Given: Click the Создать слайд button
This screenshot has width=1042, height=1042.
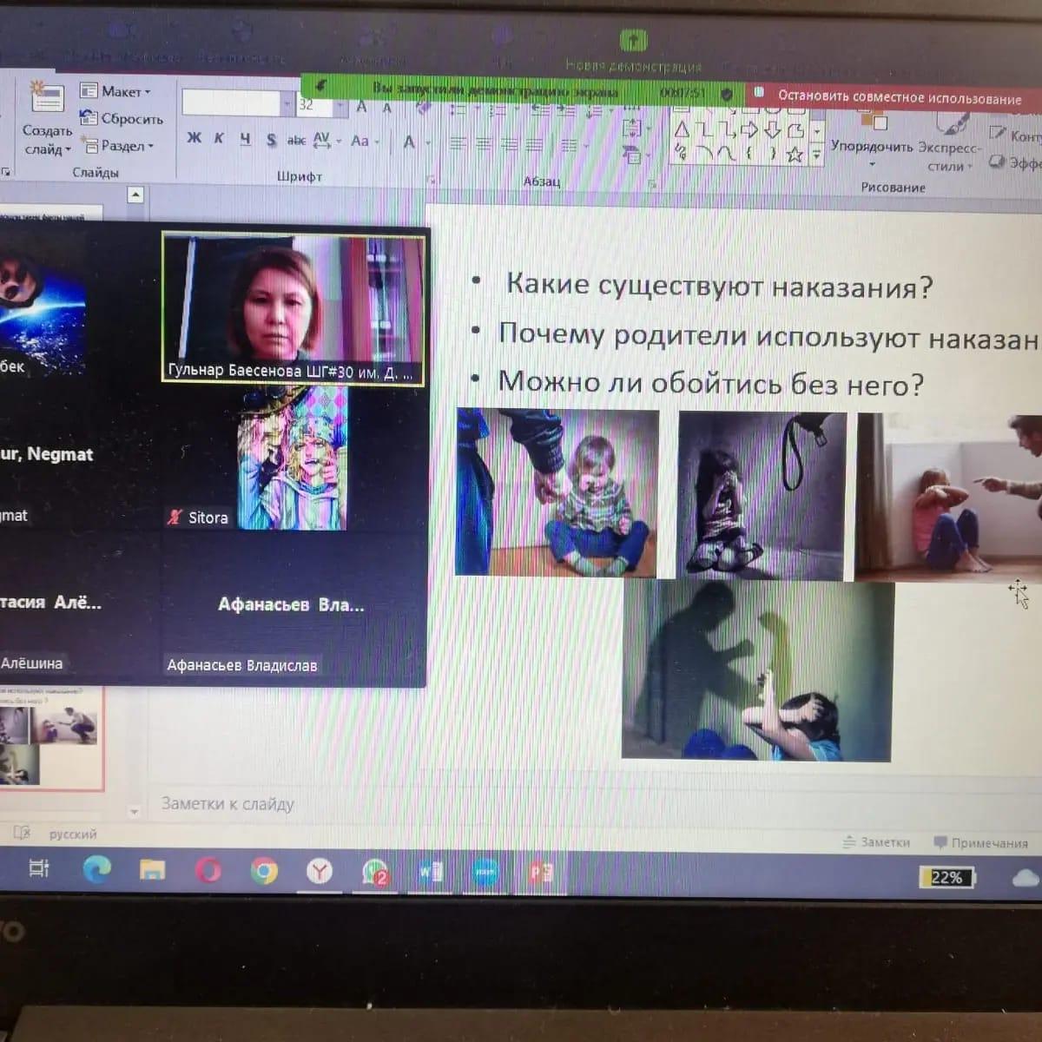Looking at the screenshot, I should tap(47, 122).
